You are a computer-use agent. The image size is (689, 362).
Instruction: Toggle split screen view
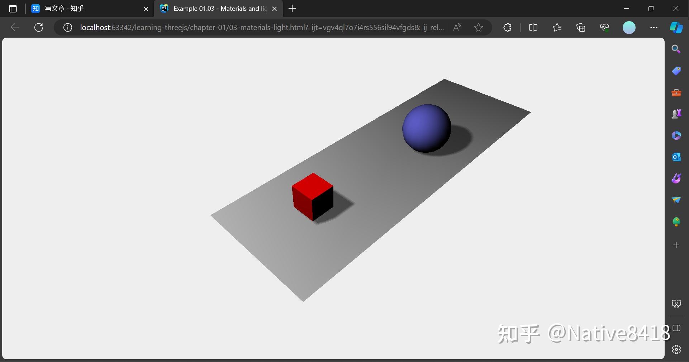(x=533, y=28)
